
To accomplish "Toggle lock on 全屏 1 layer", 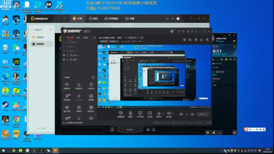I will [67, 60].
